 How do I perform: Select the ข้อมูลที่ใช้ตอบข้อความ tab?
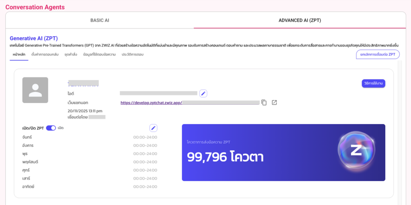pyautogui.click(x=100, y=54)
